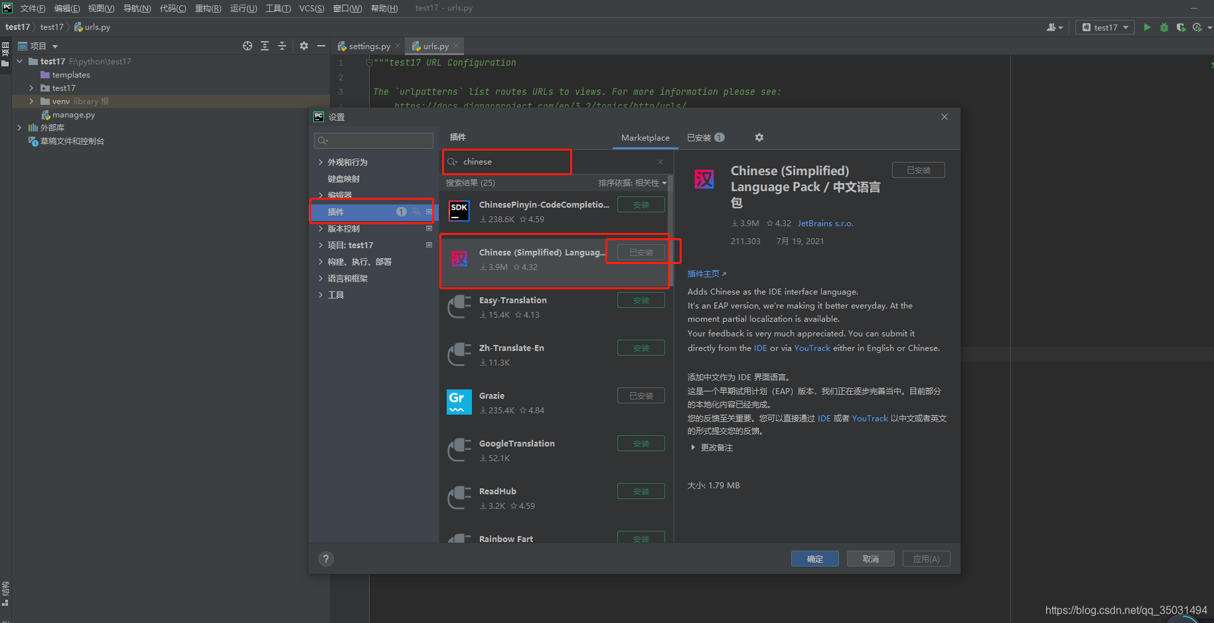Click the plugin list scrollbar
Viewport: 1214px width, 623px height.
(670, 232)
